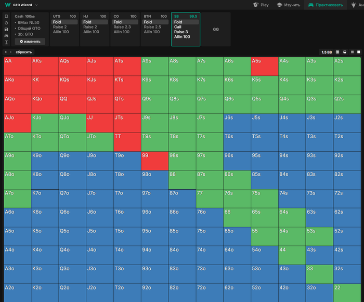Select the ATo hand cell
364x302 pixels.
point(17,142)
